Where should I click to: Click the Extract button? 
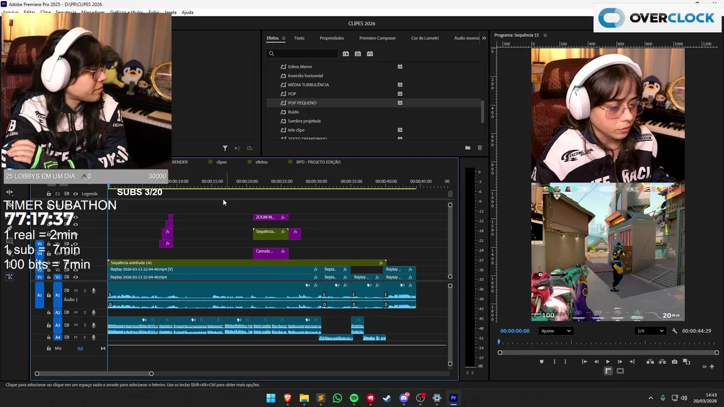(x=662, y=362)
